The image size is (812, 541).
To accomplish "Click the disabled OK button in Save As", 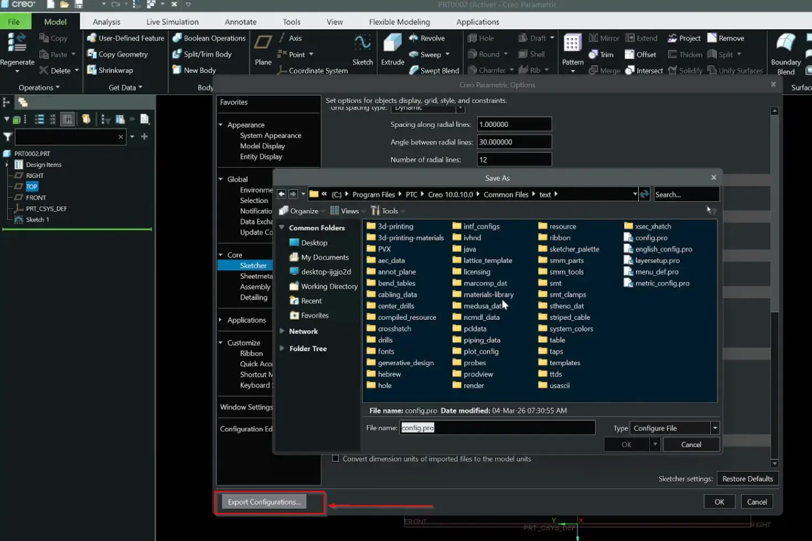I will (627, 444).
